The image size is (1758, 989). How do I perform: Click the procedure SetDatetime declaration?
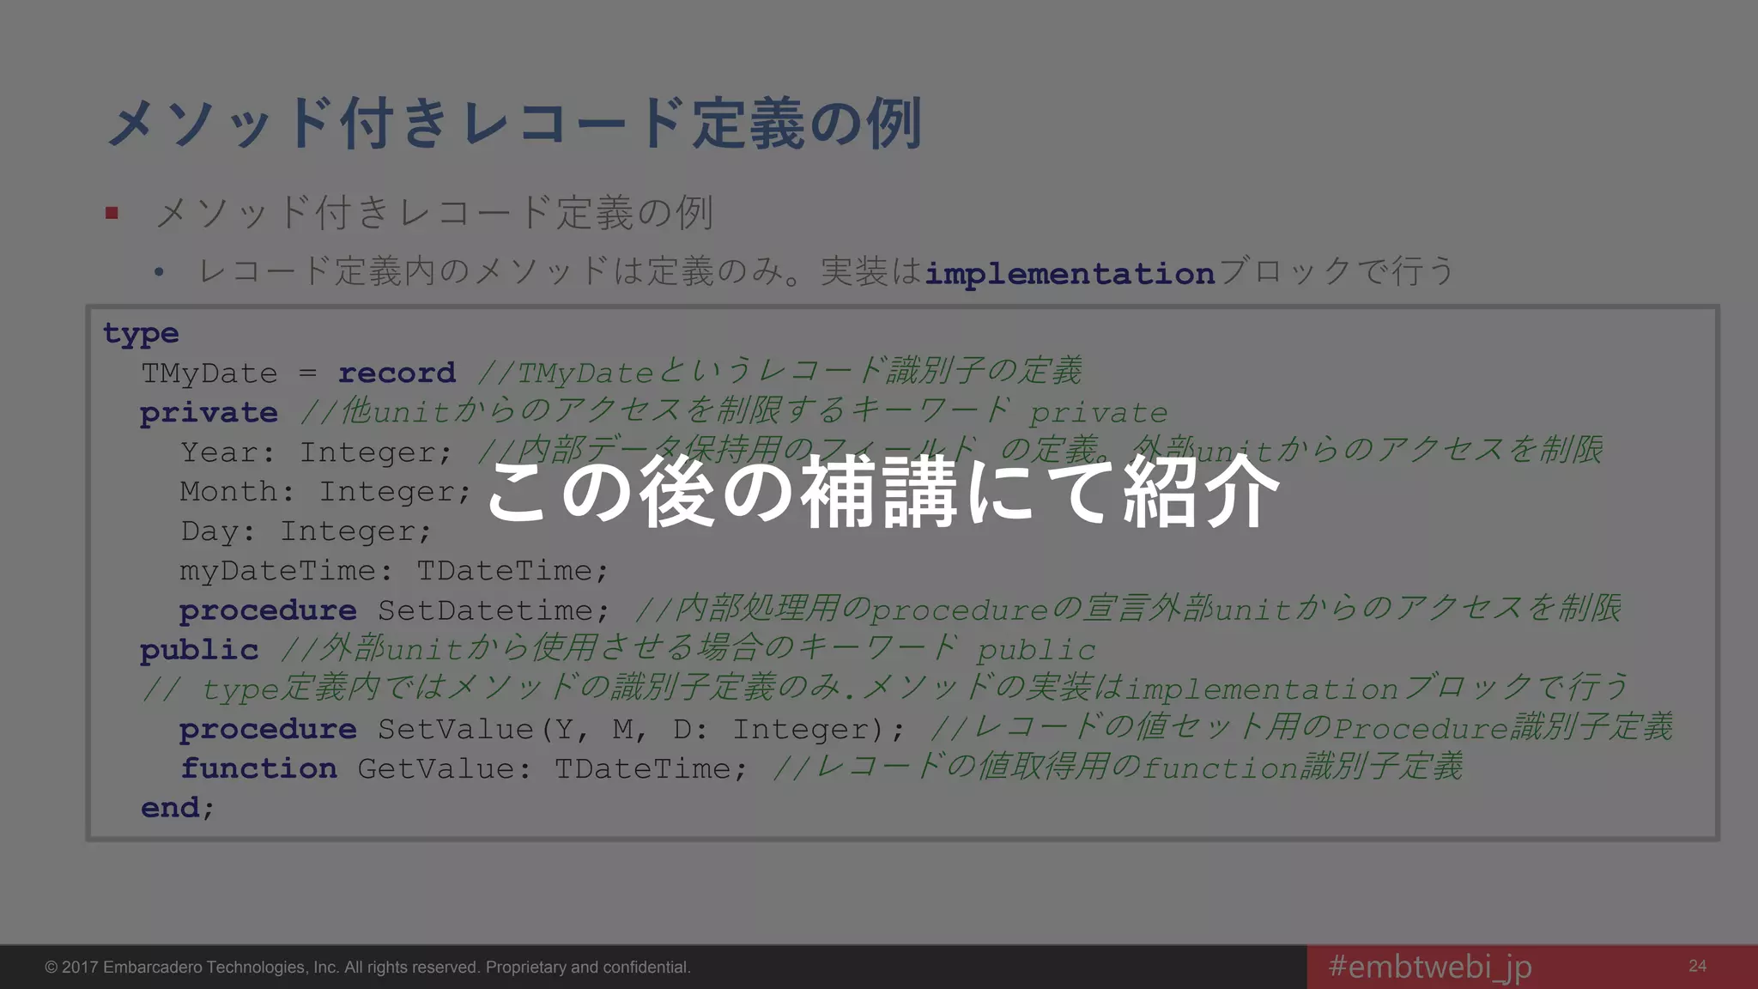click(394, 610)
